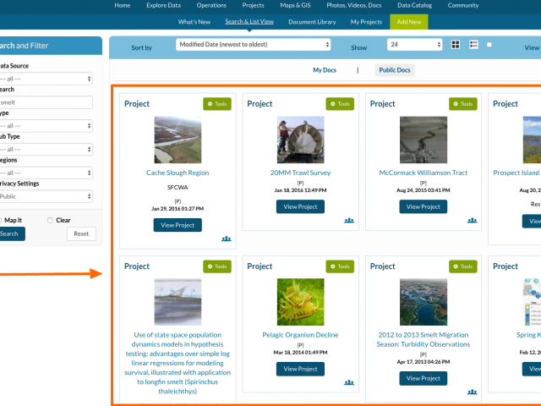The image size is (541, 406).
Task: Open McCormack Williamson Tract title link
Action: [424, 173]
